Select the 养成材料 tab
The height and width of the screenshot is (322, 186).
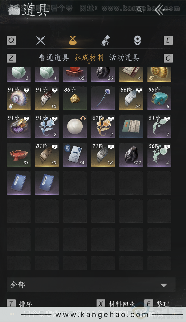click(89, 58)
